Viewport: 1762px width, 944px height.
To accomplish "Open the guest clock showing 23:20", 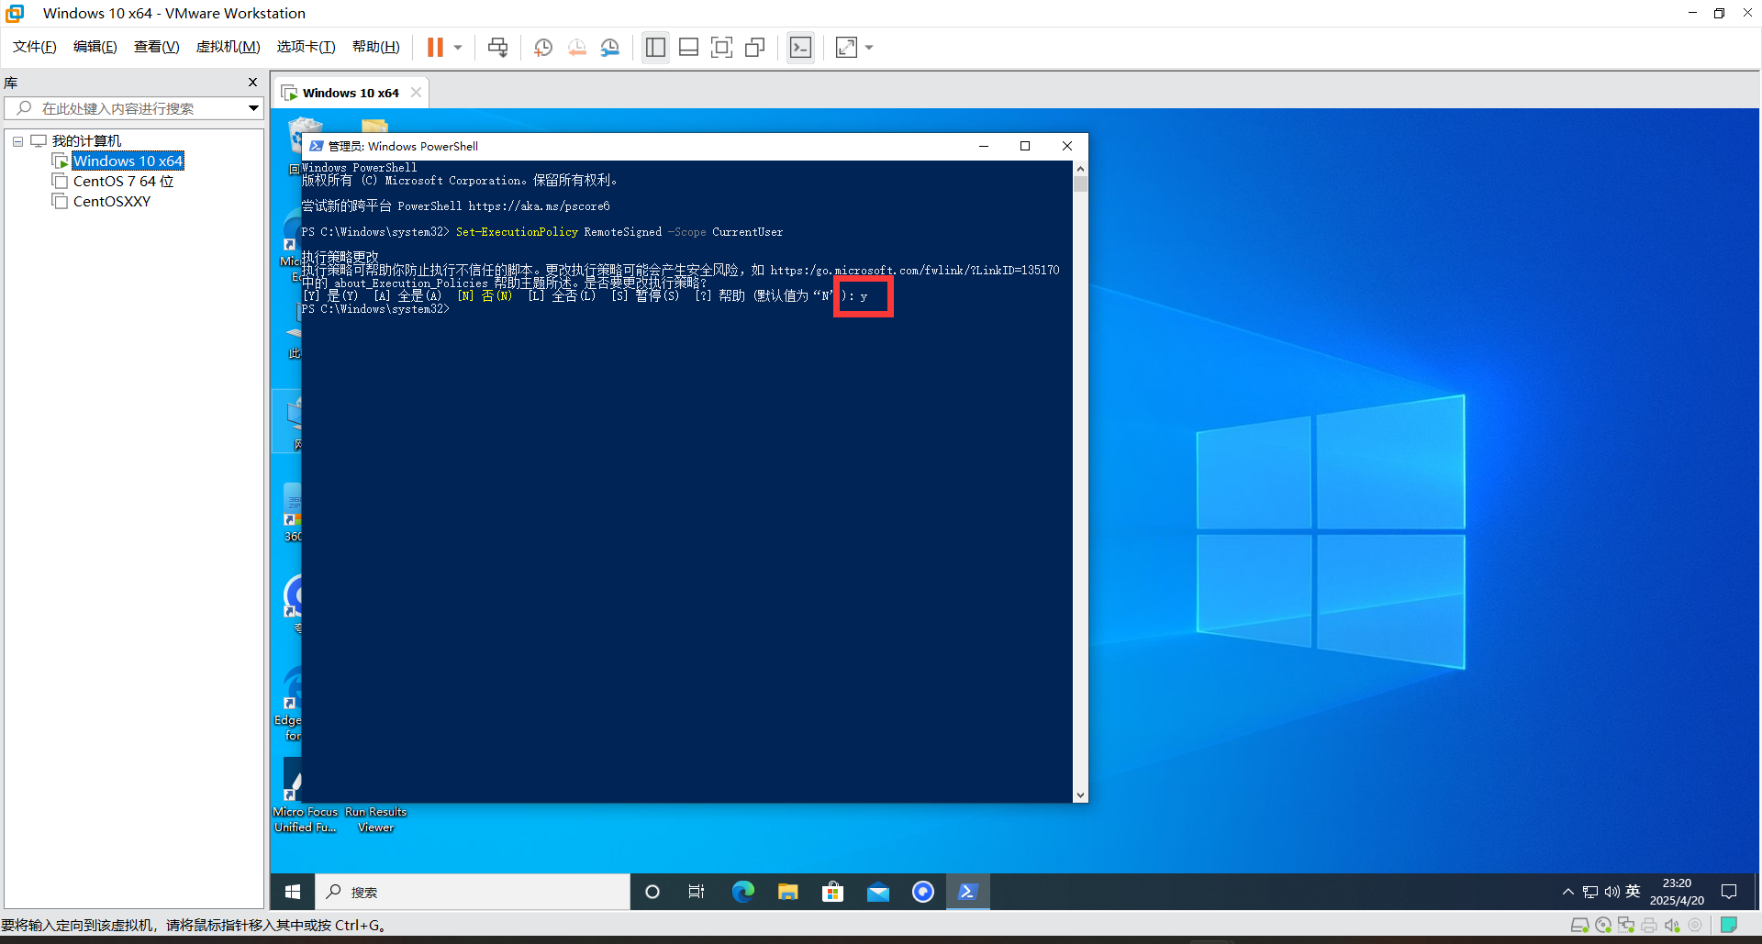I will click(x=1677, y=892).
